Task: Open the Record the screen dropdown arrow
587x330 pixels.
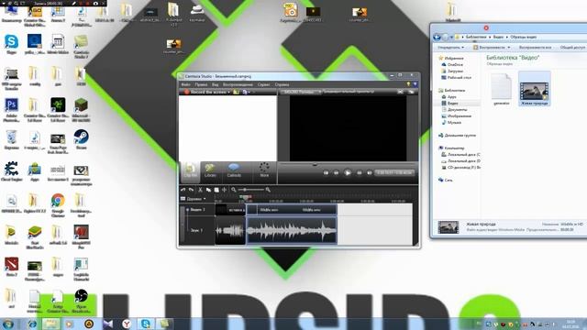Action: [x=228, y=92]
